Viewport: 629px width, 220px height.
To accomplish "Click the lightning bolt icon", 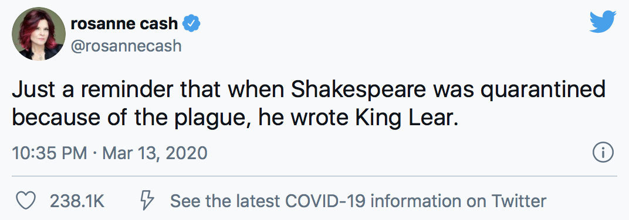I will tap(147, 201).
